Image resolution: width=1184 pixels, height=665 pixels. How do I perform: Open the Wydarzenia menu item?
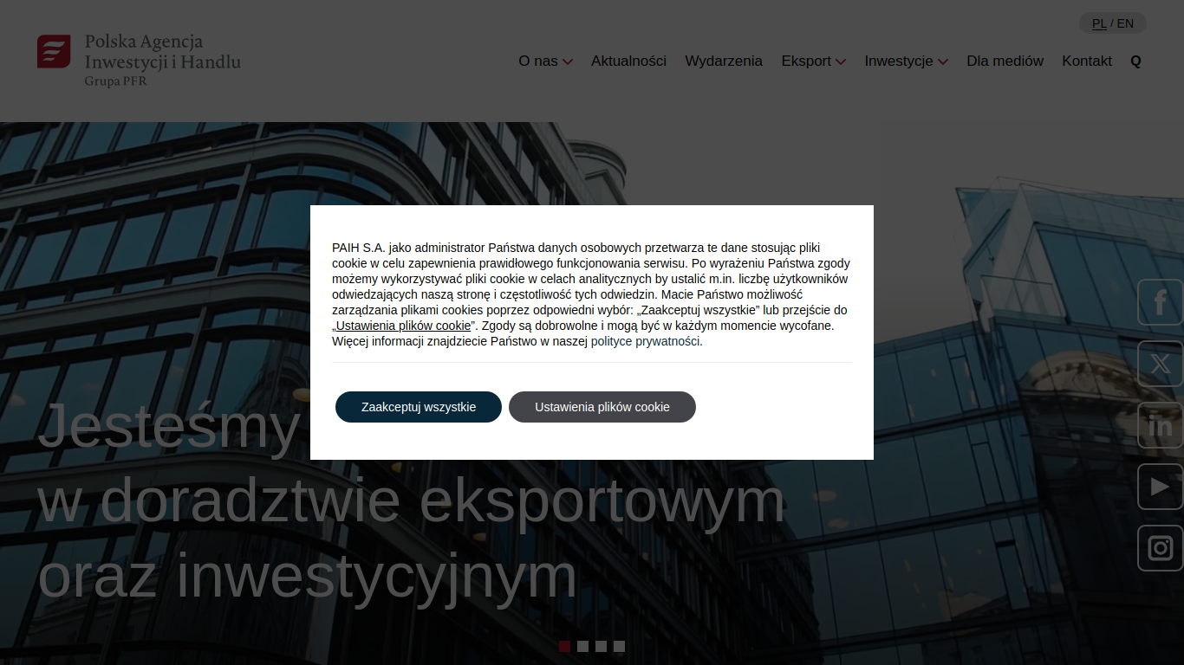click(x=724, y=61)
